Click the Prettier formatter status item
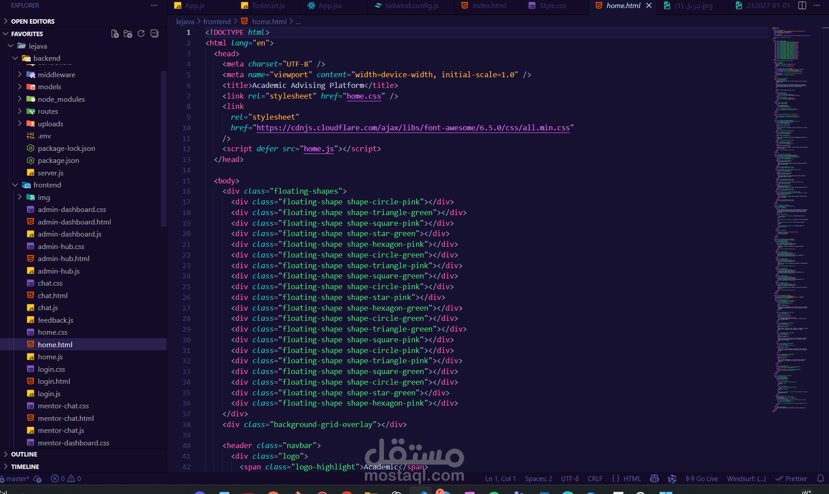Viewport: 829px width, 494px height. click(x=791, y=479)
